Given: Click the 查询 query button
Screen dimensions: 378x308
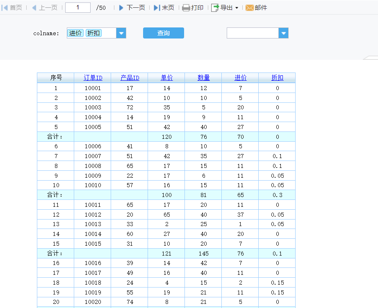Looking at the screenshot, I should (x=163, y=33).
